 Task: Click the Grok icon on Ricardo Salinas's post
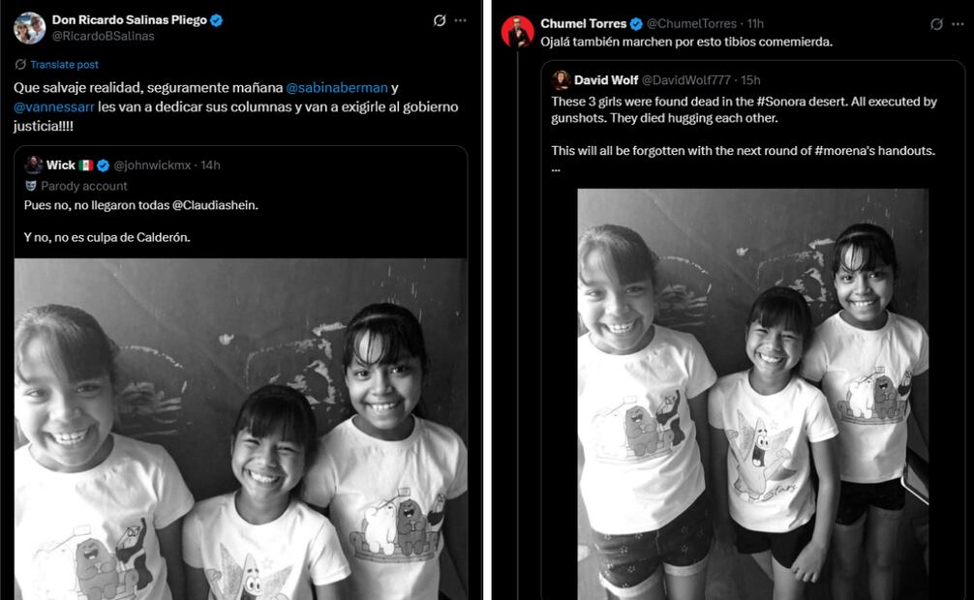pos(440,20)
